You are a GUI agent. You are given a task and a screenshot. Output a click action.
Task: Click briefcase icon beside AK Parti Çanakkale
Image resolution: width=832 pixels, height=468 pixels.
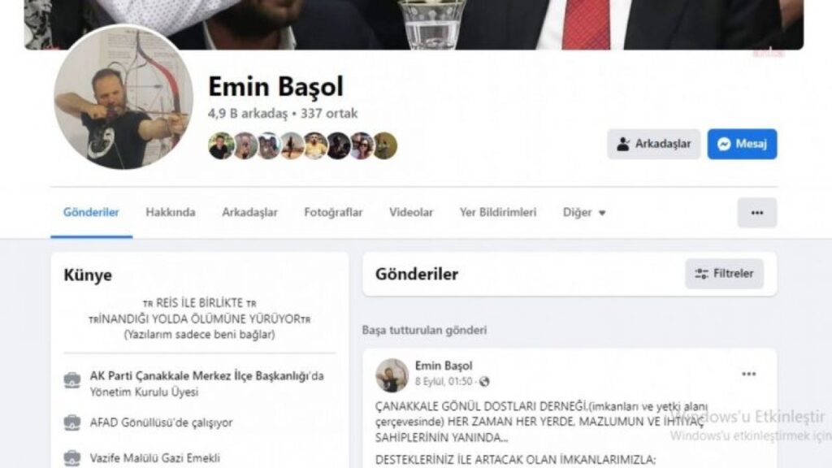coord(72,380)
